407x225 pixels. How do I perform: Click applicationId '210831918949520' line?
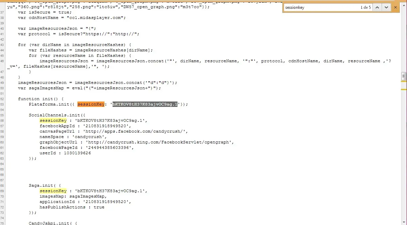point(86,202)
